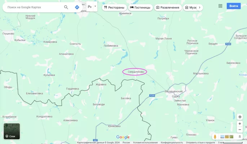Click the Свердликово place label
This screenshot has width=247, height=144.
136,72
